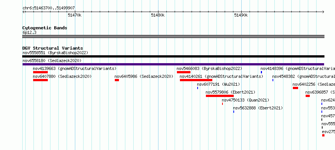
Task: Click the 51470k ruler tick label
Action: 75,15
